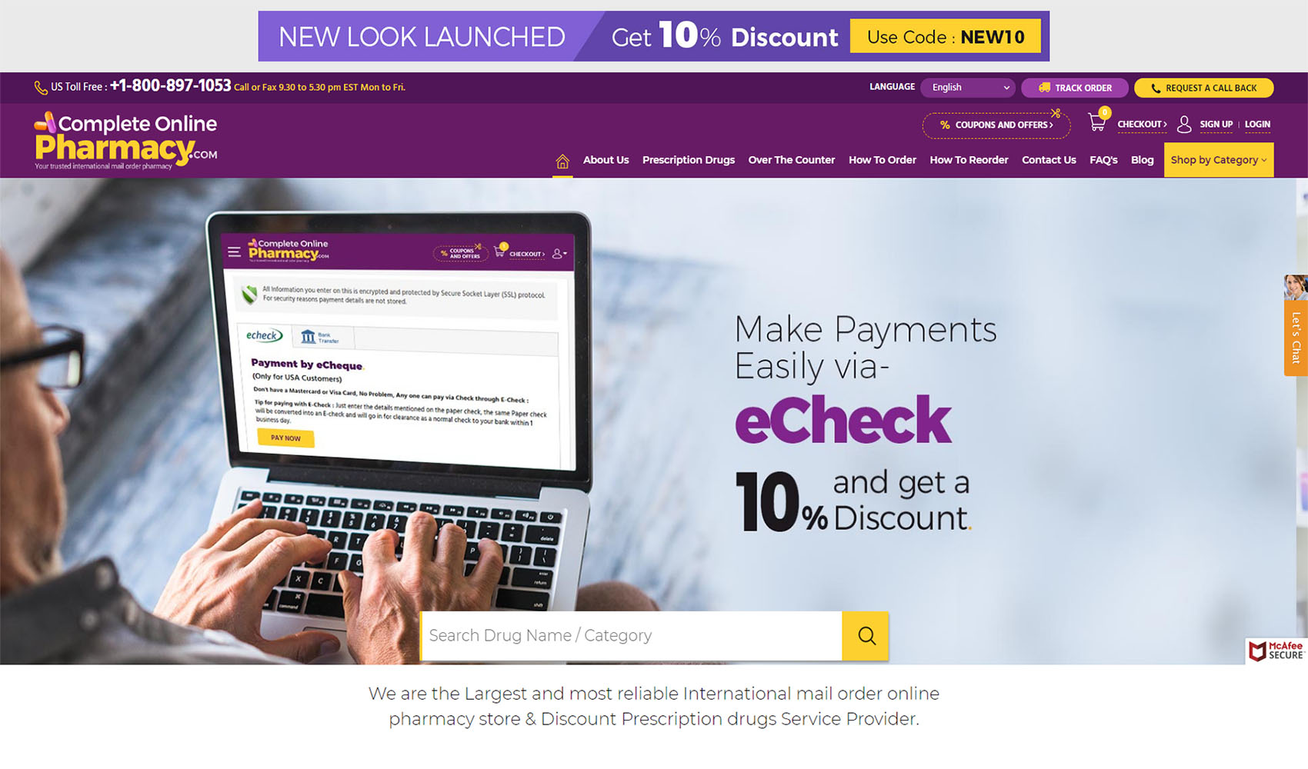Image resolution: width=1308 pixels, height=769 pixels.
Task: Expand the Shop by Category menu
Action: [x=1218, y=160]
